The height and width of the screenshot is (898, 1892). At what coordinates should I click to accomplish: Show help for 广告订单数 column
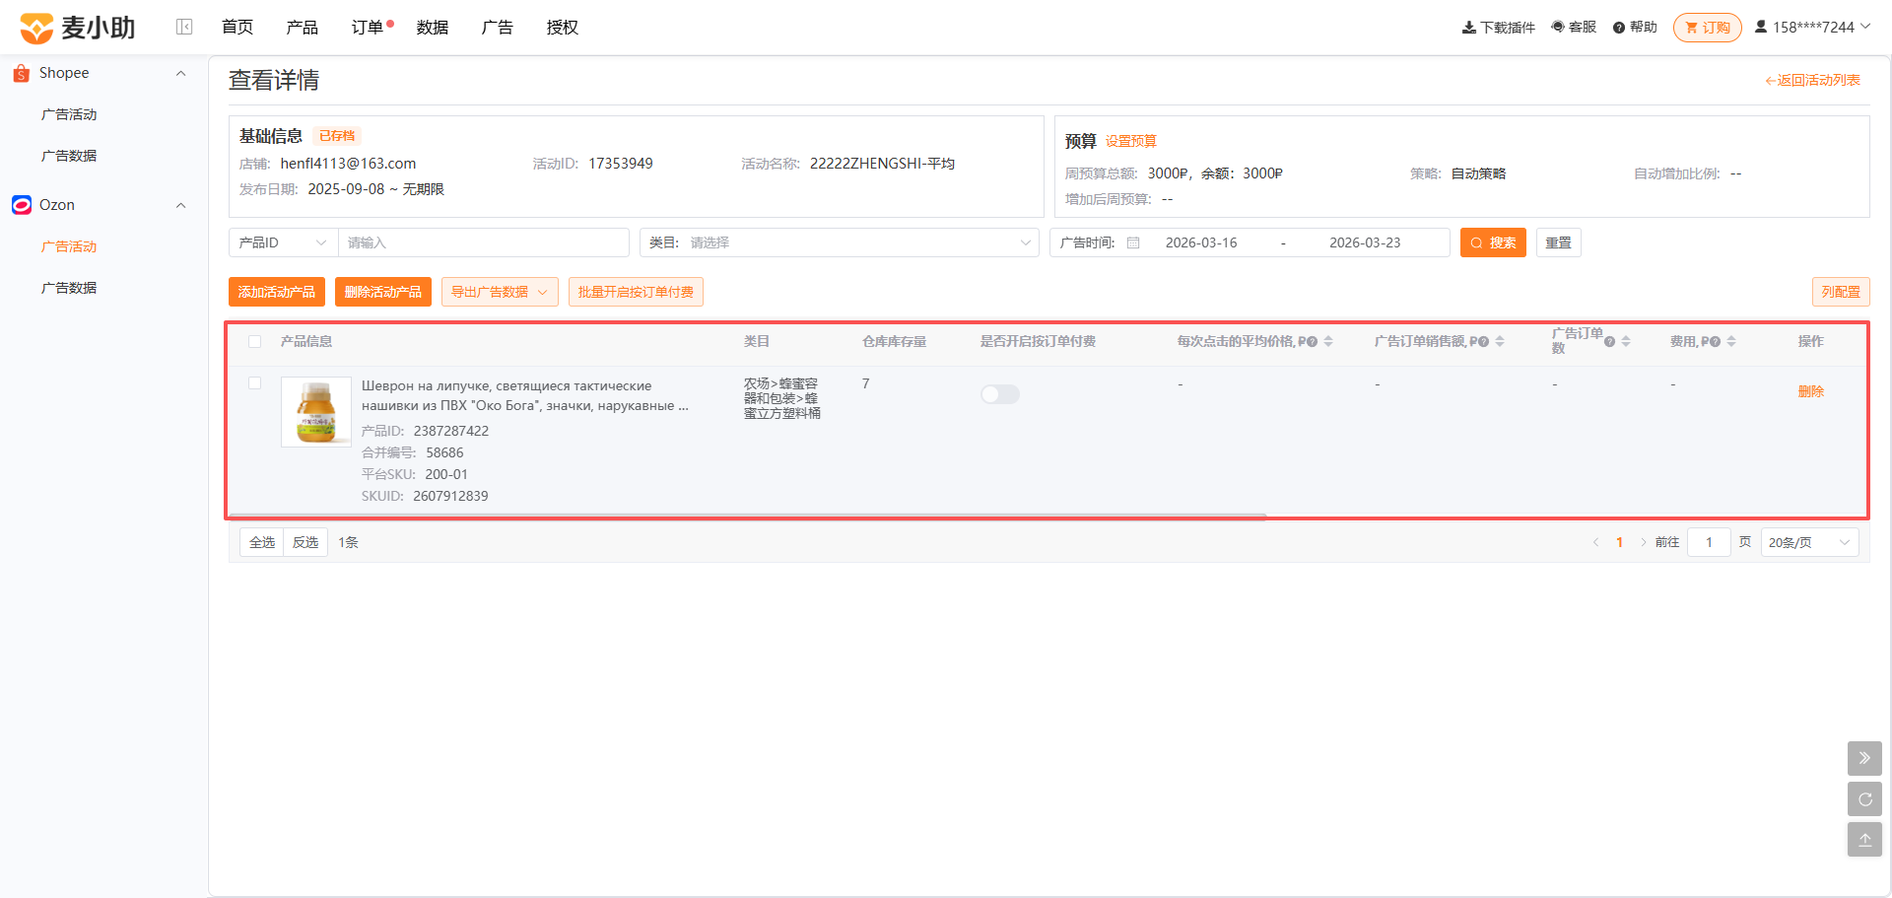point(1609,342)
